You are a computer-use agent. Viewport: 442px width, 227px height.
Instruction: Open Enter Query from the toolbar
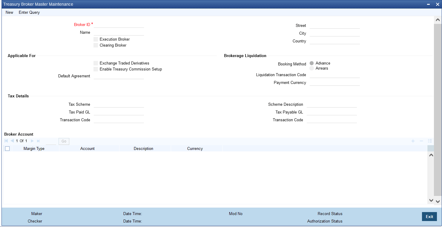point(29,13)
